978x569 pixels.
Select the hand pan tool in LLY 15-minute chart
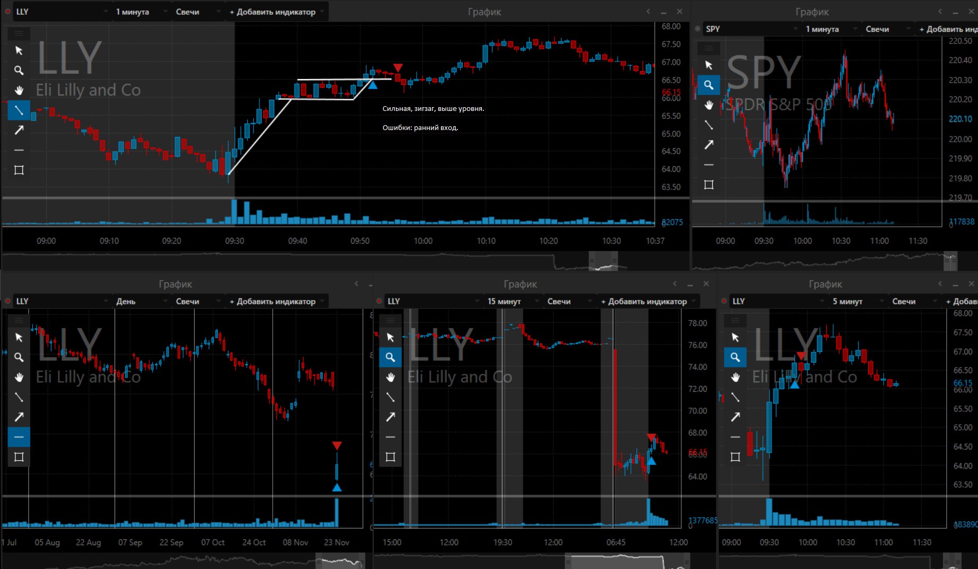pyautogui.click(x=390, y=377)
